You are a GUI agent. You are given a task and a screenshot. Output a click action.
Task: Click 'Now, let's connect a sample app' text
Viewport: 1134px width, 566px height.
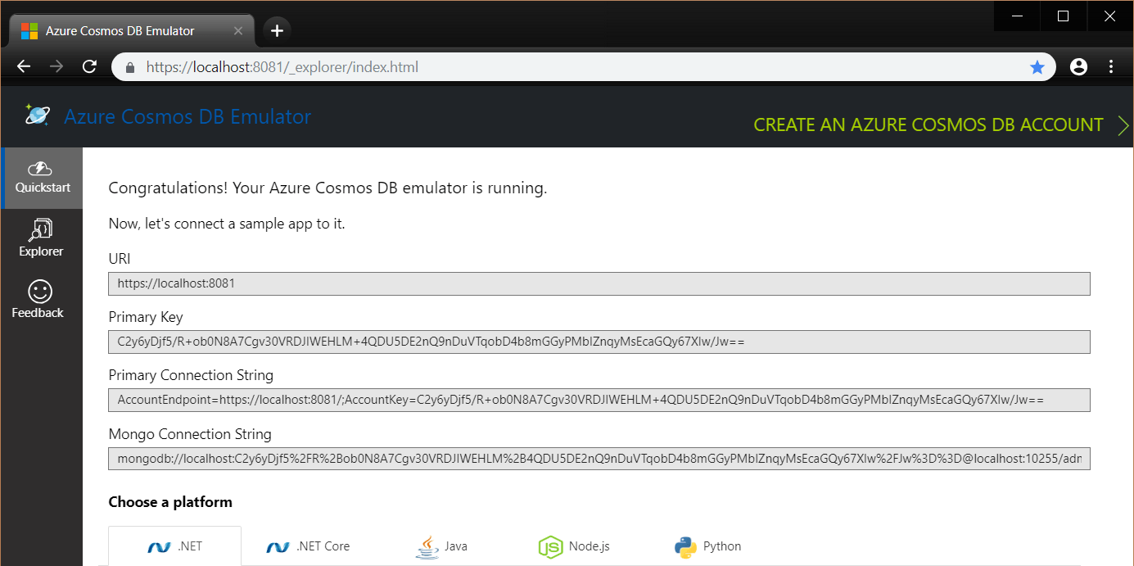click(x=227, y=224)
